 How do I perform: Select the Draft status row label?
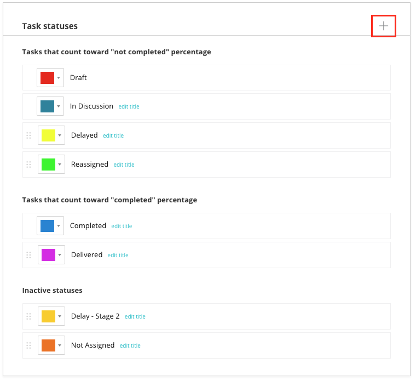pyautogui.click(x=78, y=77)
